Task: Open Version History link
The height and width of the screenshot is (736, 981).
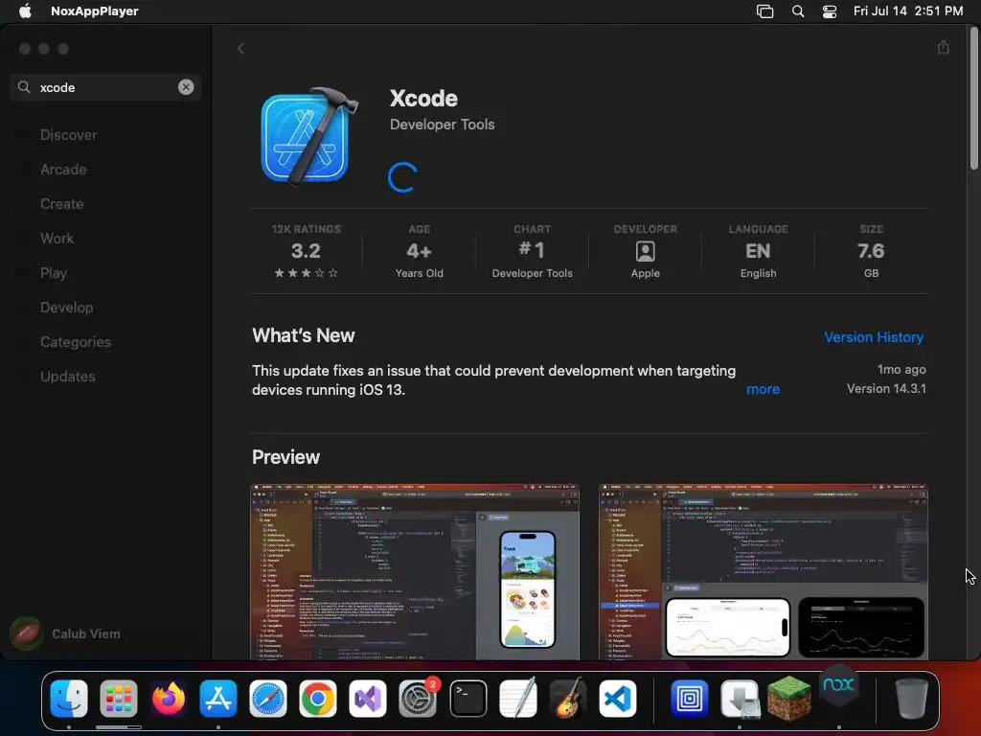Action: tap(874, 336)
